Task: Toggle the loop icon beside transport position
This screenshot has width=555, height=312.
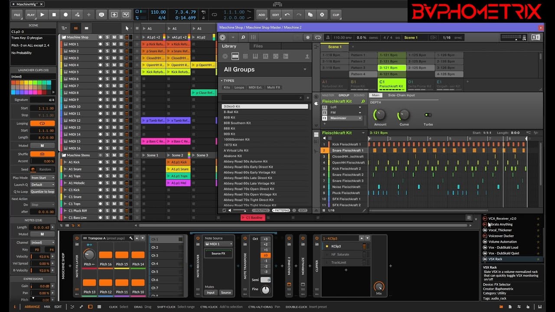Action: 214,14
